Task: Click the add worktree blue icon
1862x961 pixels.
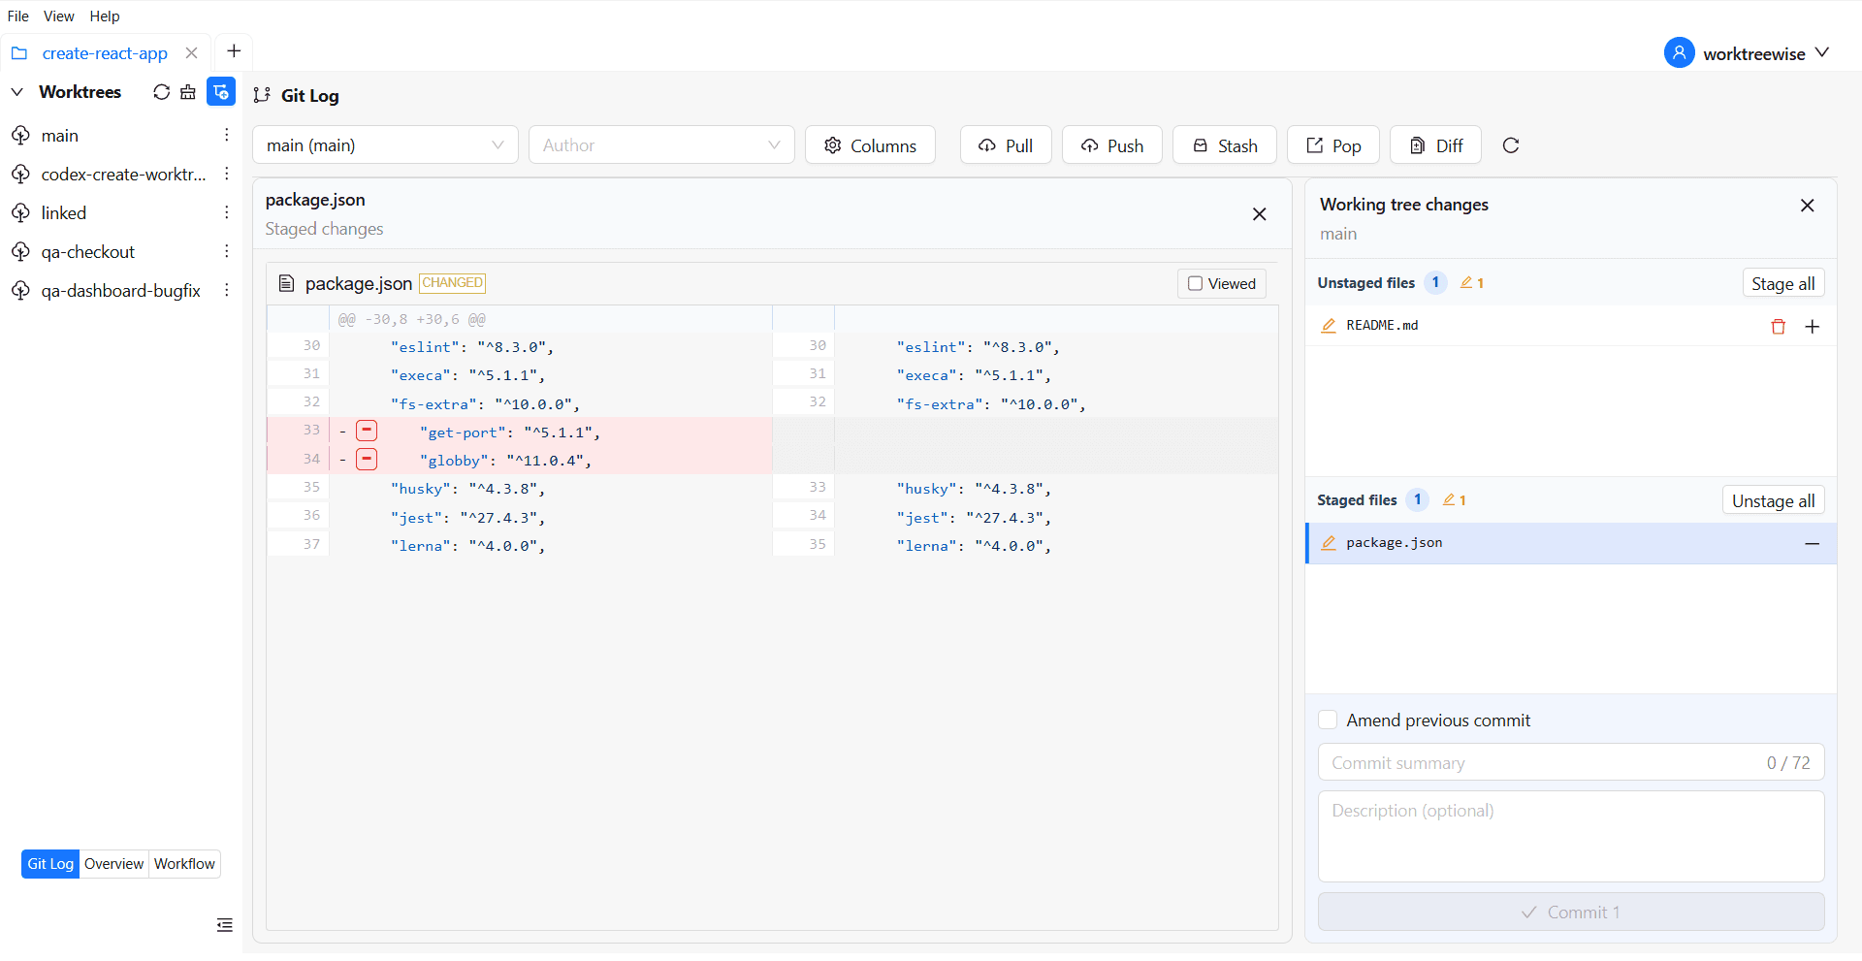Action: point(221,91)
